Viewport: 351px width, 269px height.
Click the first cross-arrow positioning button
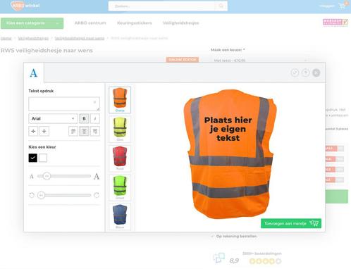[x=33, y=131]
